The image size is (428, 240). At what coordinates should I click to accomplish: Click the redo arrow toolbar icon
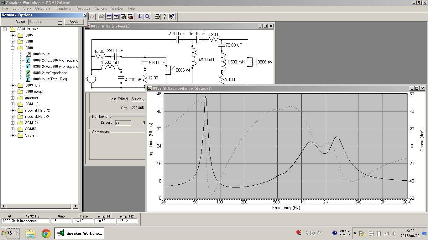92,17
